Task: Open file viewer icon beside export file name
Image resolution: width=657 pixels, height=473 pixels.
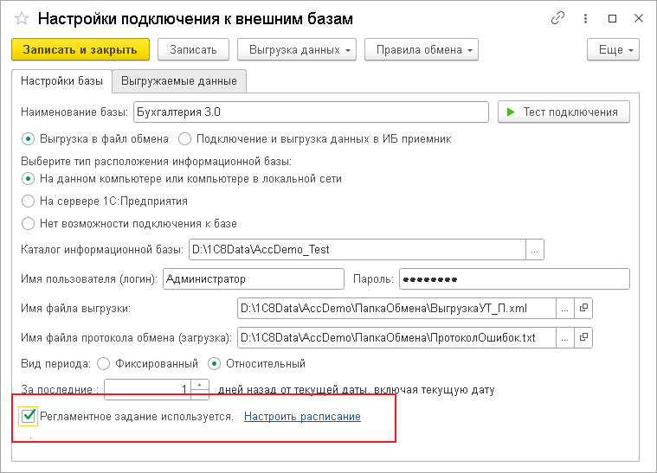Action: point(583,307)
